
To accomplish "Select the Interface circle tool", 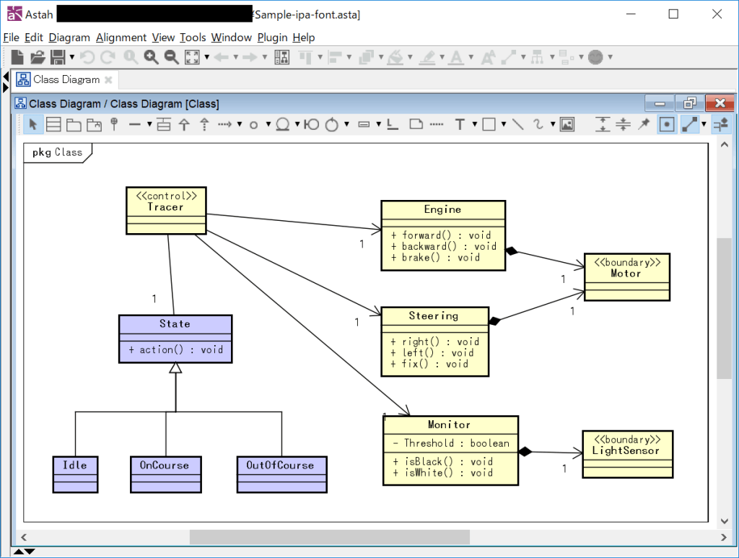I will 253,125.
